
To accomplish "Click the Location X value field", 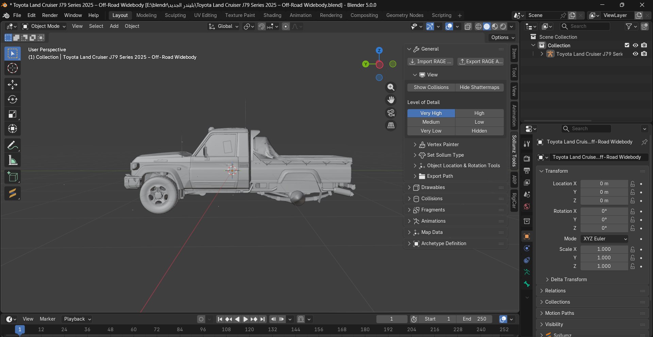I will click(x=604, y=184).
